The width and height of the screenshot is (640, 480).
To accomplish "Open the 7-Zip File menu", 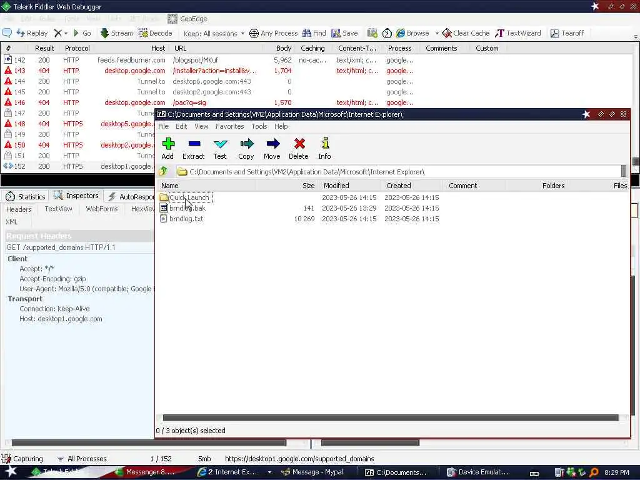I will point(163,126).
